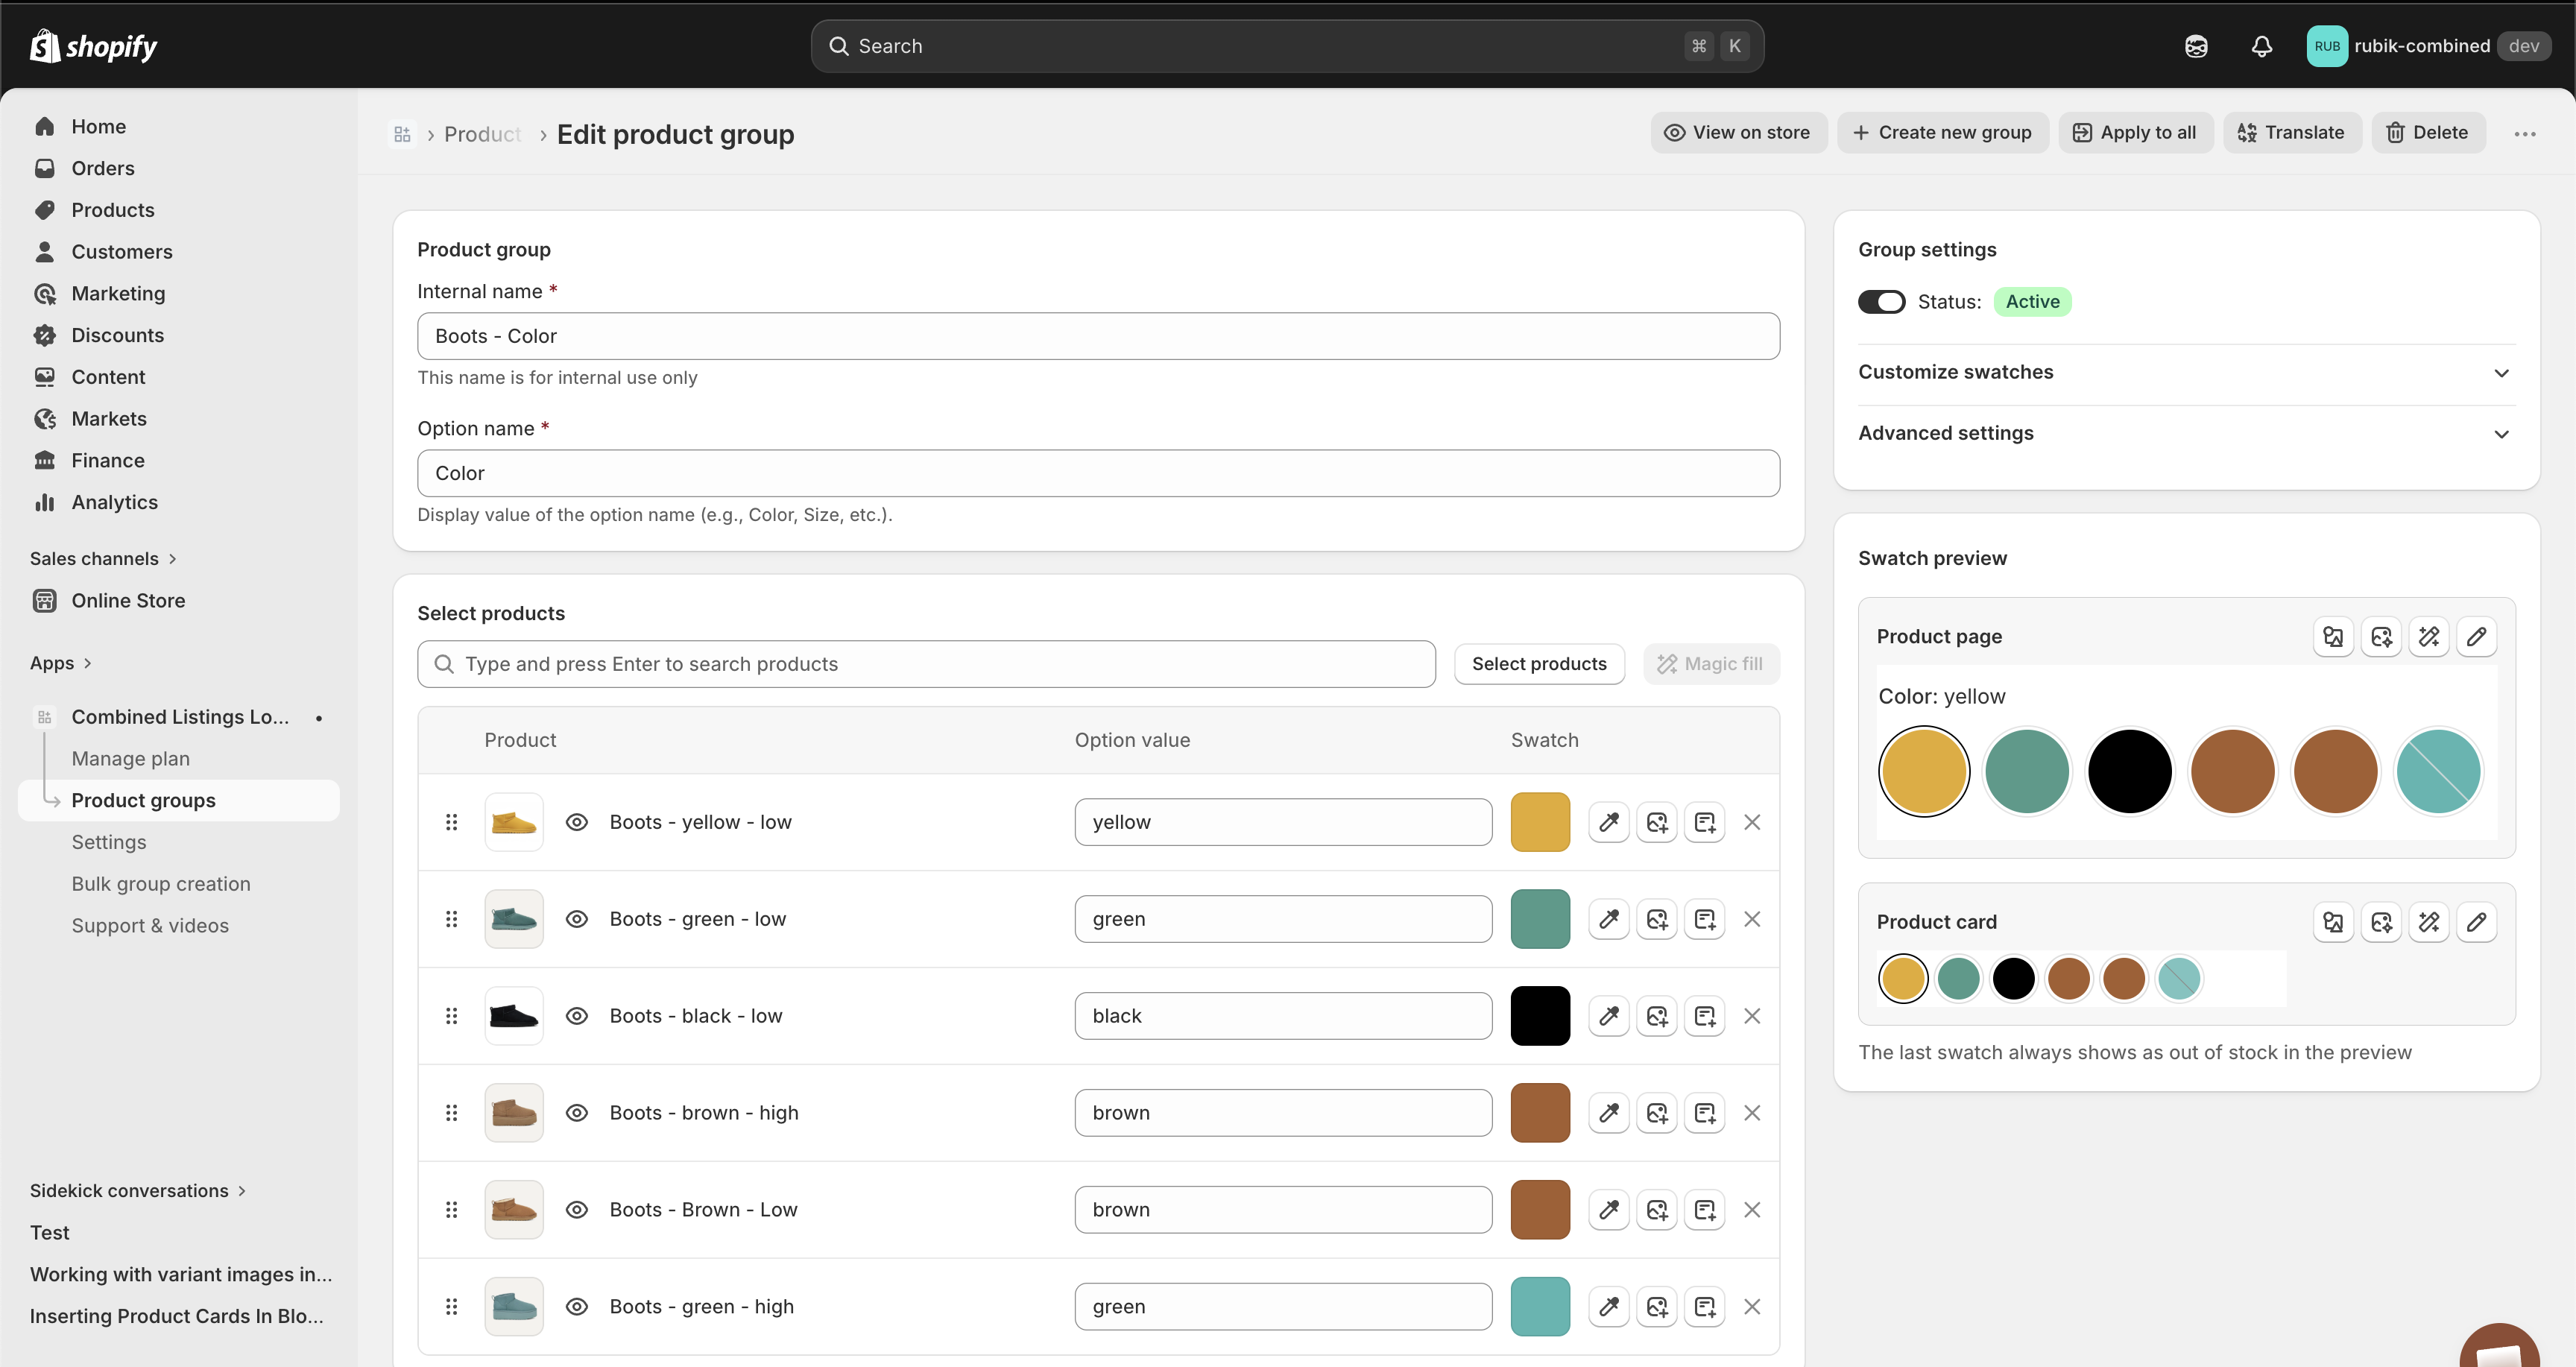Open the image picker icon next to green swatch
Viewport: 2576px width, 1367px height.
1656,918
